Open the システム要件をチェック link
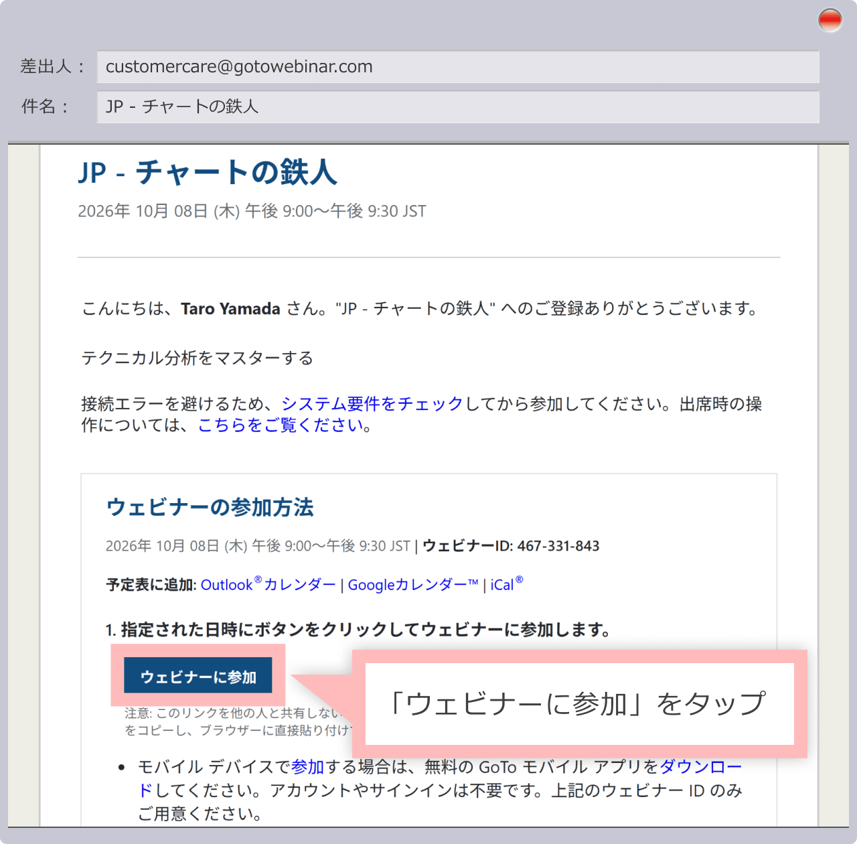The height and width of the screenshot is (844, 857). click(x=372, y=404)
